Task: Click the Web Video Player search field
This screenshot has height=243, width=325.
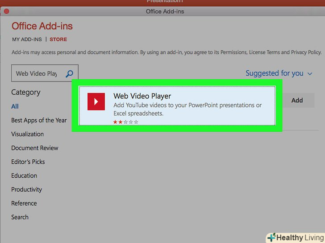Action: pos(45,73)
